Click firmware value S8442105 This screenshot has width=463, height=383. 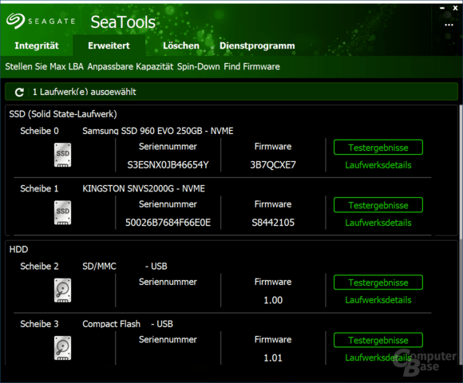click(273, 223)
